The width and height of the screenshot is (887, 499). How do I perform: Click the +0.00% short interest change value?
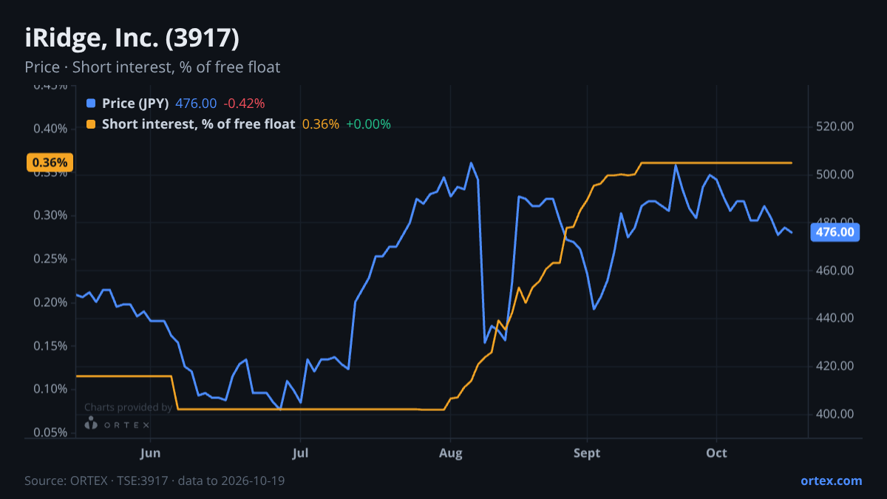tap(368, 124)
